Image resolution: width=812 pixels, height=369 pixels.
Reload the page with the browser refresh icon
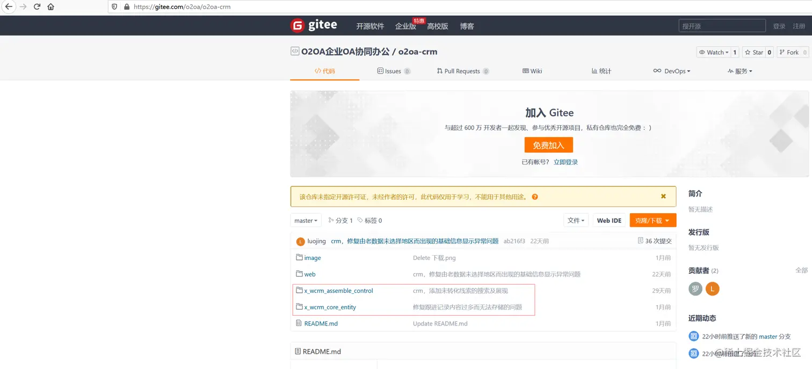click(x=37, y=6)
